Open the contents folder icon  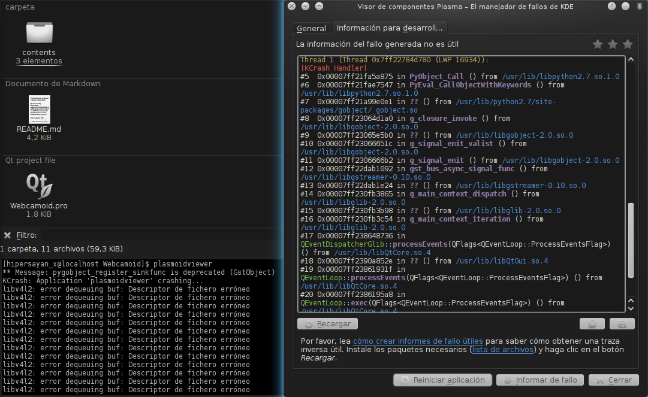coord(39,32)
